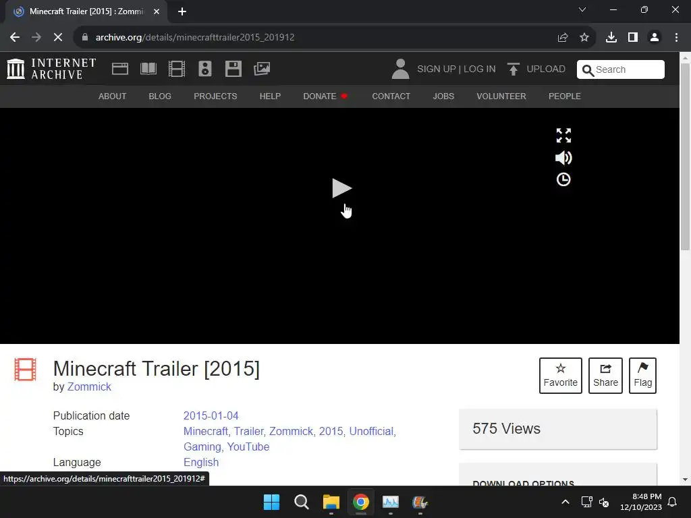Open the PROJECTS menu item
Image resolution: width=691 pixels, height=518 pixels.
(x=215, y=96)
